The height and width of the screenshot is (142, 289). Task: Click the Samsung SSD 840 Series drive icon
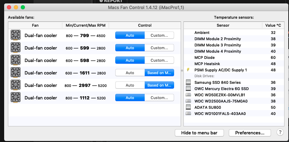[x=188, y=82]
